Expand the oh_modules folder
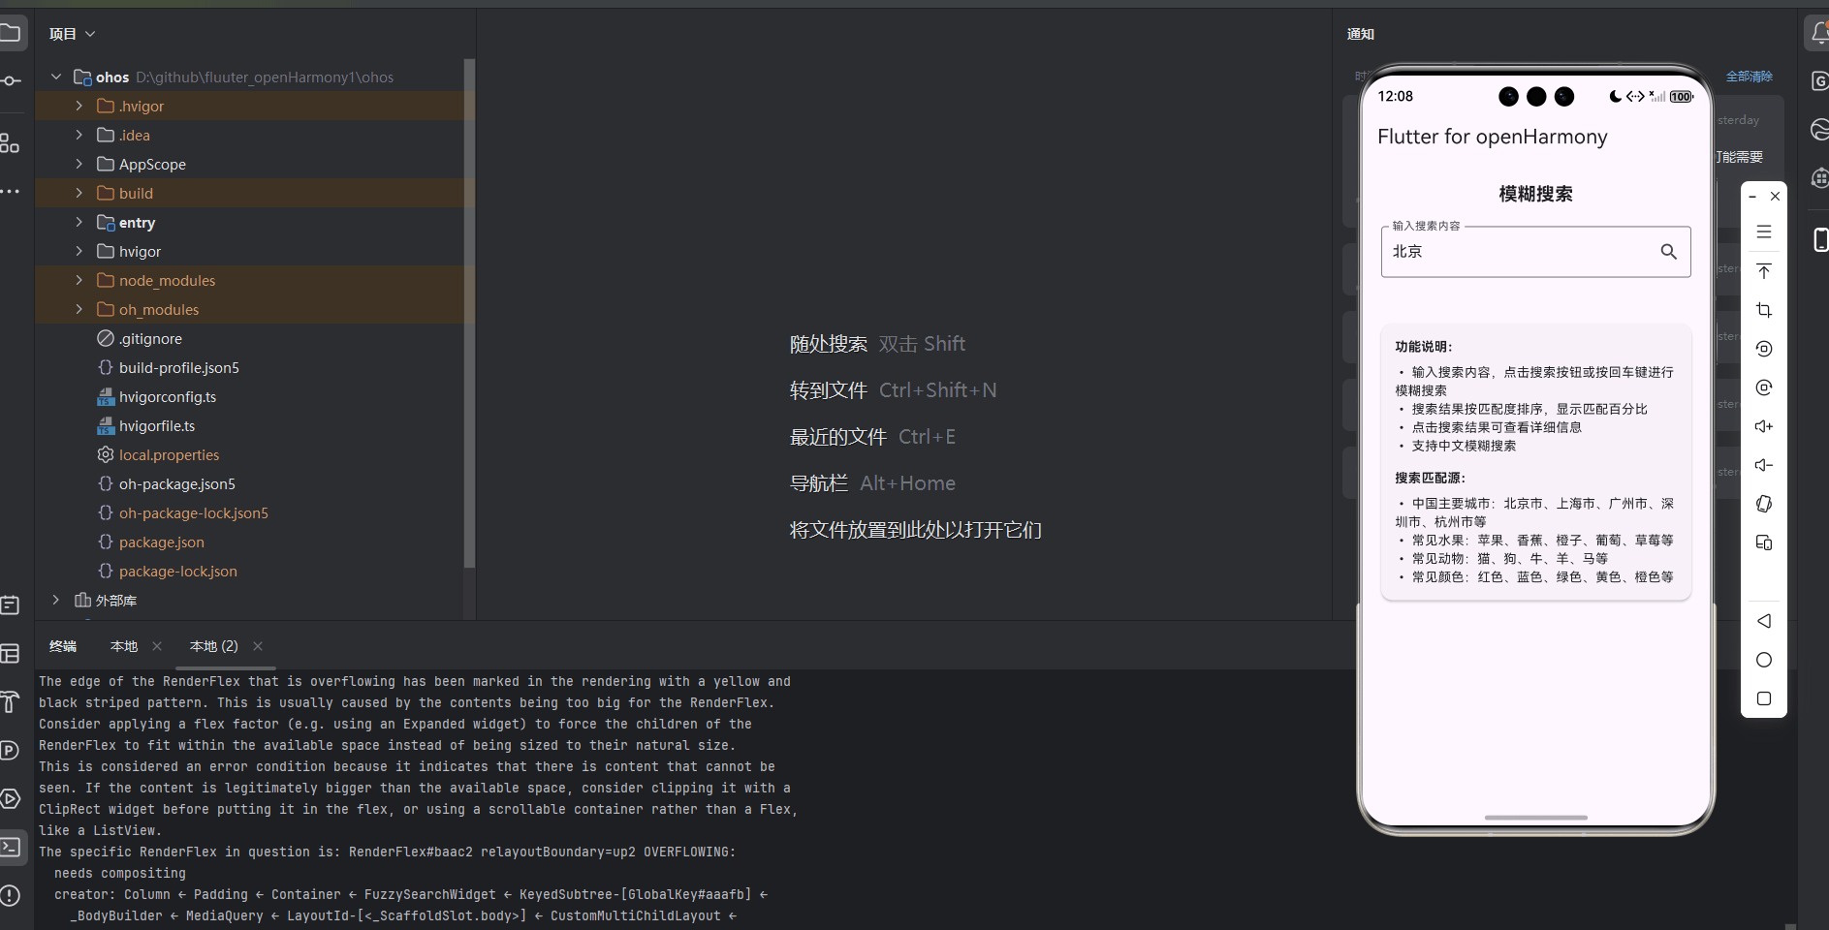Viewport: 1829px width, 930px height. 79,309
